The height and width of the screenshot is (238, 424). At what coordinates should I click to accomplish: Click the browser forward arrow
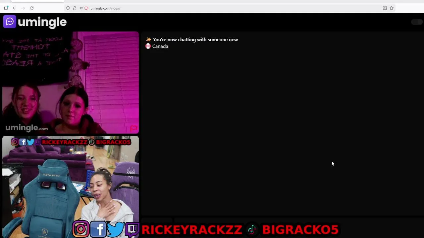[23, 8]
